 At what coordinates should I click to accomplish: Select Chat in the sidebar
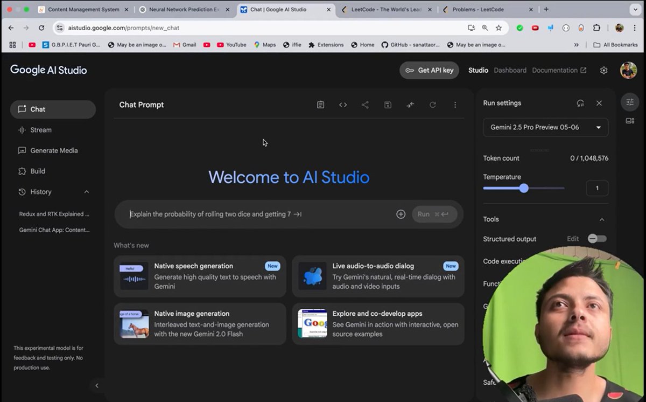53,109
